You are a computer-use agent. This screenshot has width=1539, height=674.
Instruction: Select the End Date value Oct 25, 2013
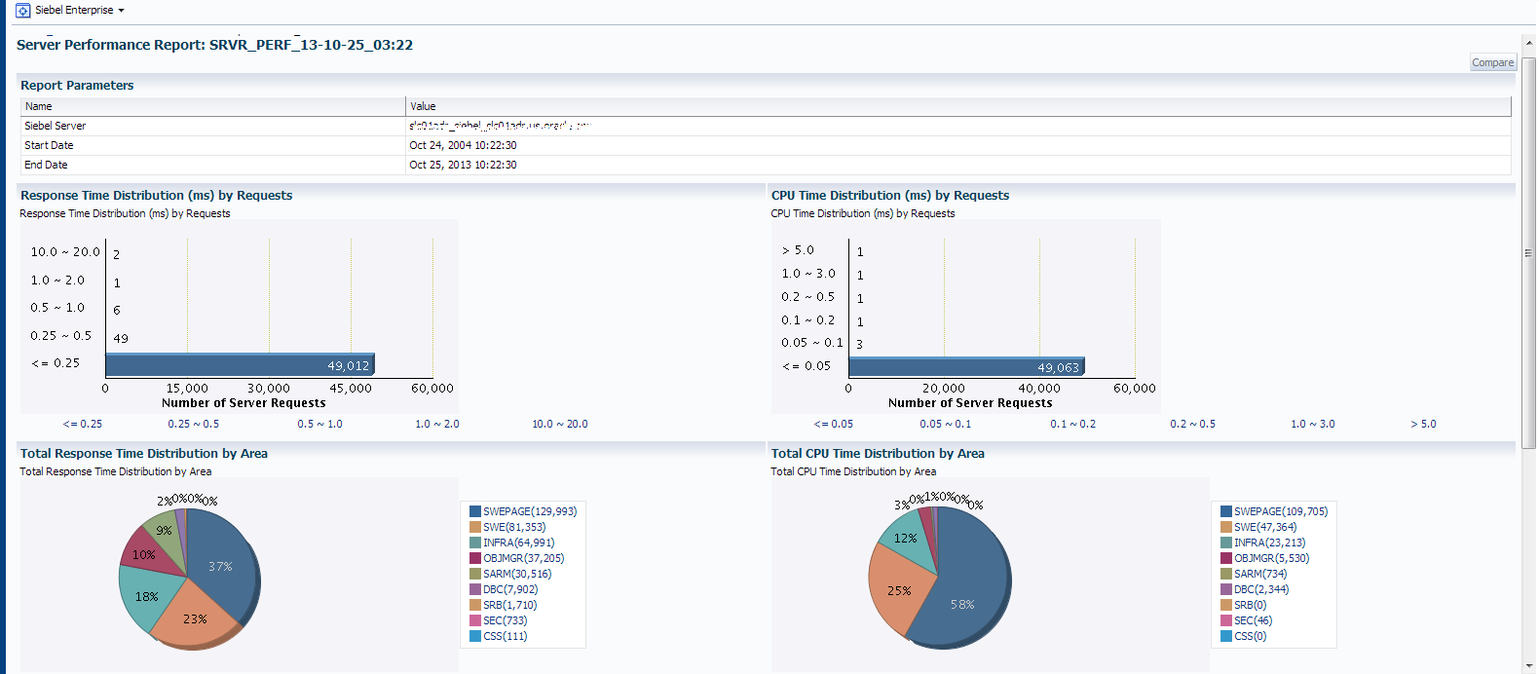coord(463,165)
